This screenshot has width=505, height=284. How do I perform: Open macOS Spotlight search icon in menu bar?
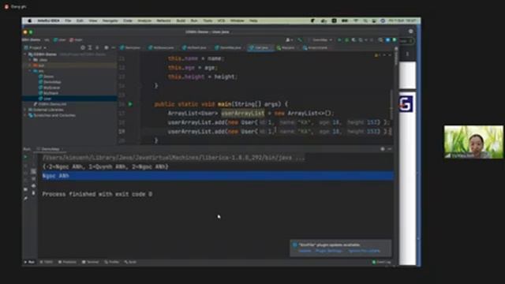tap(365, 21)
